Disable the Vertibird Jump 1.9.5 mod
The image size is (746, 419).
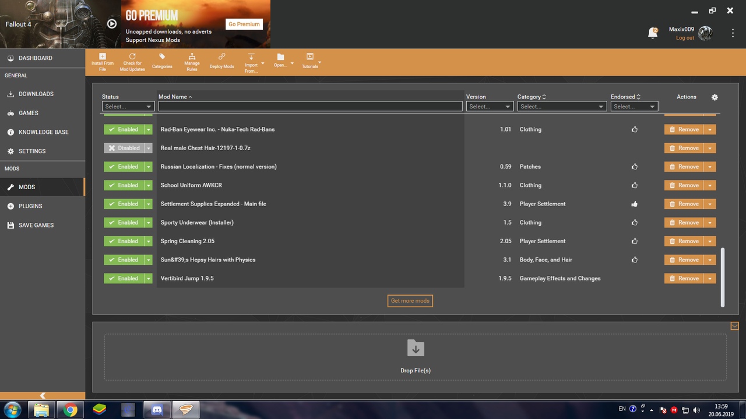[124, 279]
